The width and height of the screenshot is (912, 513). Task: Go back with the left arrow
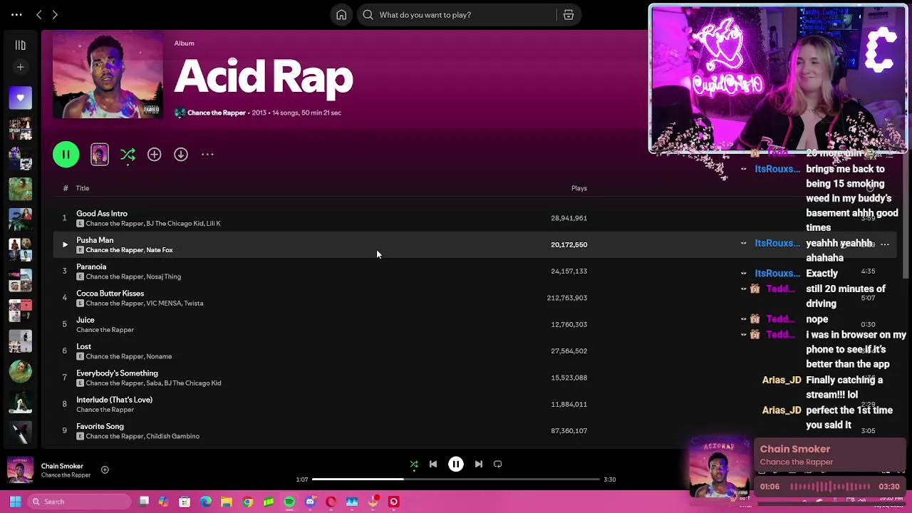(39, 14)
